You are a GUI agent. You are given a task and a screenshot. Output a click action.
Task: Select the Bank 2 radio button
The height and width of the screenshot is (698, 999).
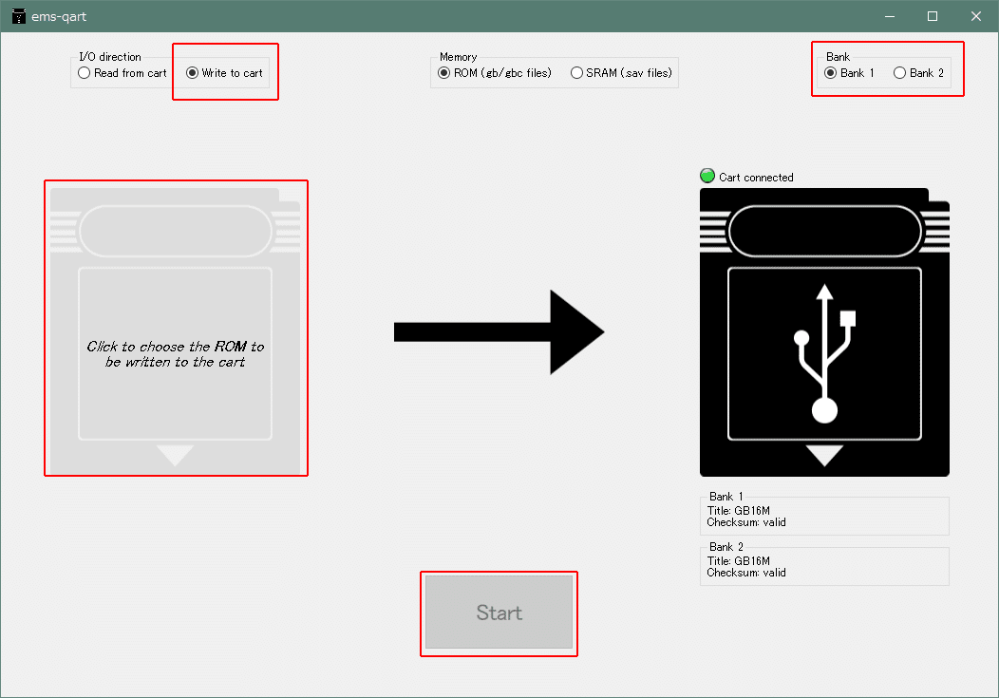(918, 73)
